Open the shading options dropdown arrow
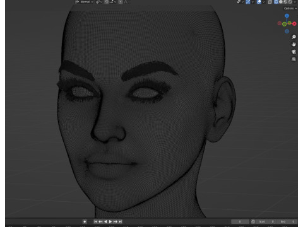 [295, 2]
